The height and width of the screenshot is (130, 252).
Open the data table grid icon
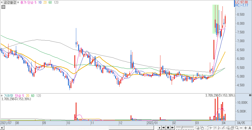pos(3,7)
